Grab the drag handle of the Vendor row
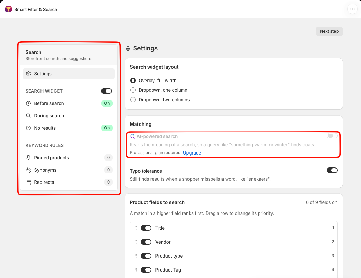This screenshot has width=361, height=278. [x=136, y=242]
